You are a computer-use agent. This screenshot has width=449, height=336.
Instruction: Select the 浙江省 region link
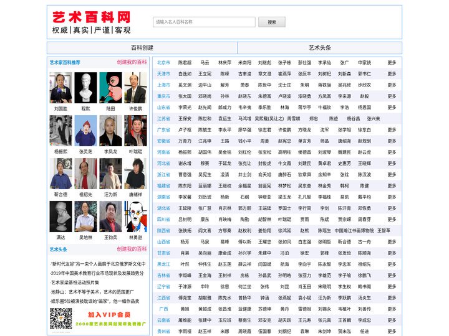click(x=163, y=175)
